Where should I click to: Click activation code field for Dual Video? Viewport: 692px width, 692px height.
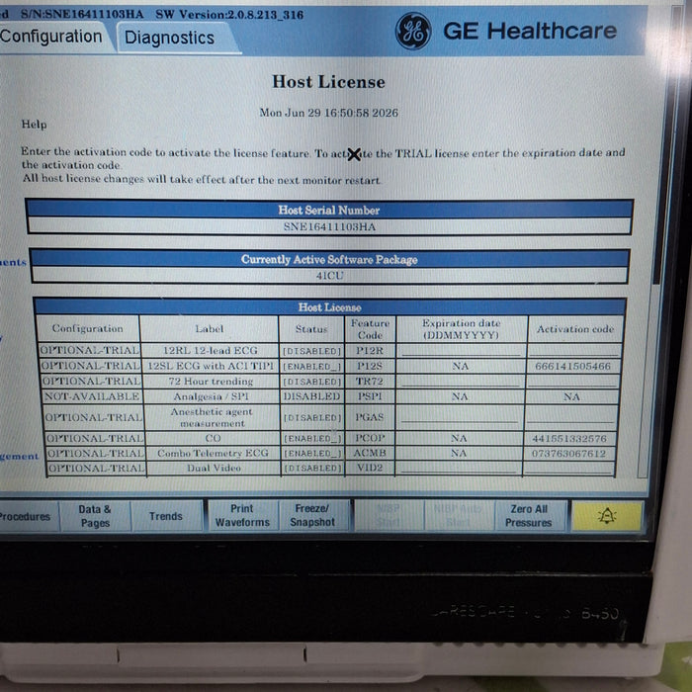point(568,468)
